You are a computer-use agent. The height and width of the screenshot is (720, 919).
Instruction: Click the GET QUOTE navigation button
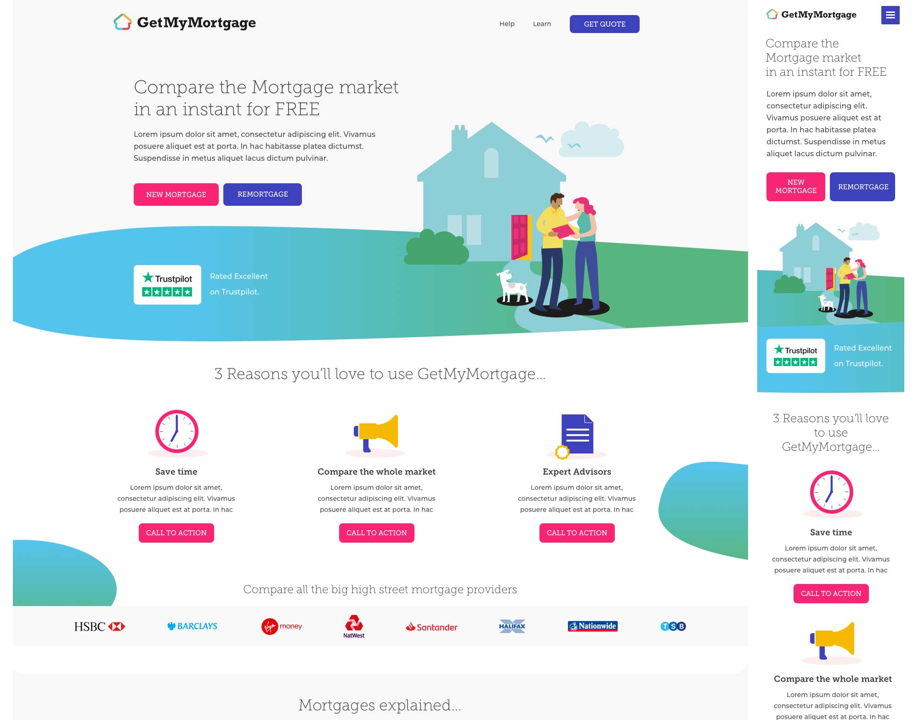pyautogui.click(x=605, y=24)
